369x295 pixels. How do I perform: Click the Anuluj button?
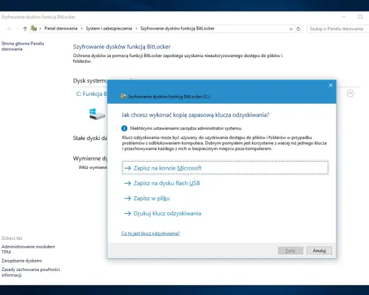(x=319, y=251)
